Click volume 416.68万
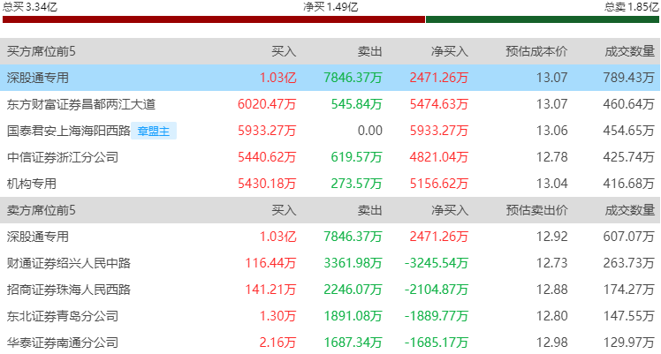This screenshot has height=354, width=661. coord(628,184)
